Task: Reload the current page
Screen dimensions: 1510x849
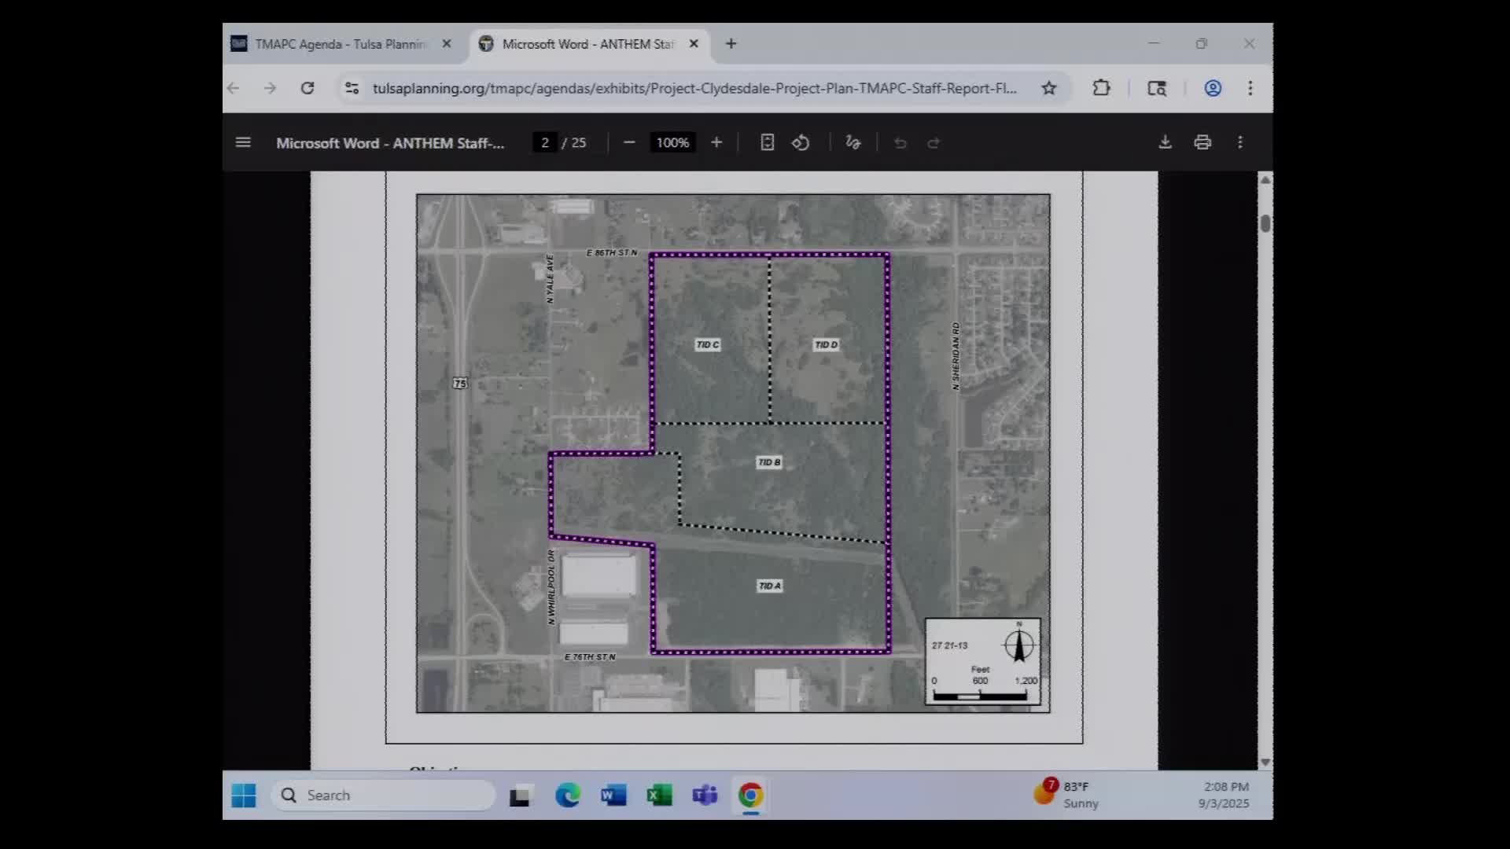Action: [308, 88]
